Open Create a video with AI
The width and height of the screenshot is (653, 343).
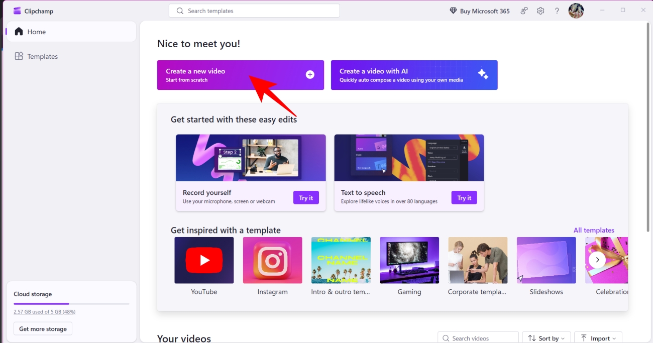pos(414,75)
